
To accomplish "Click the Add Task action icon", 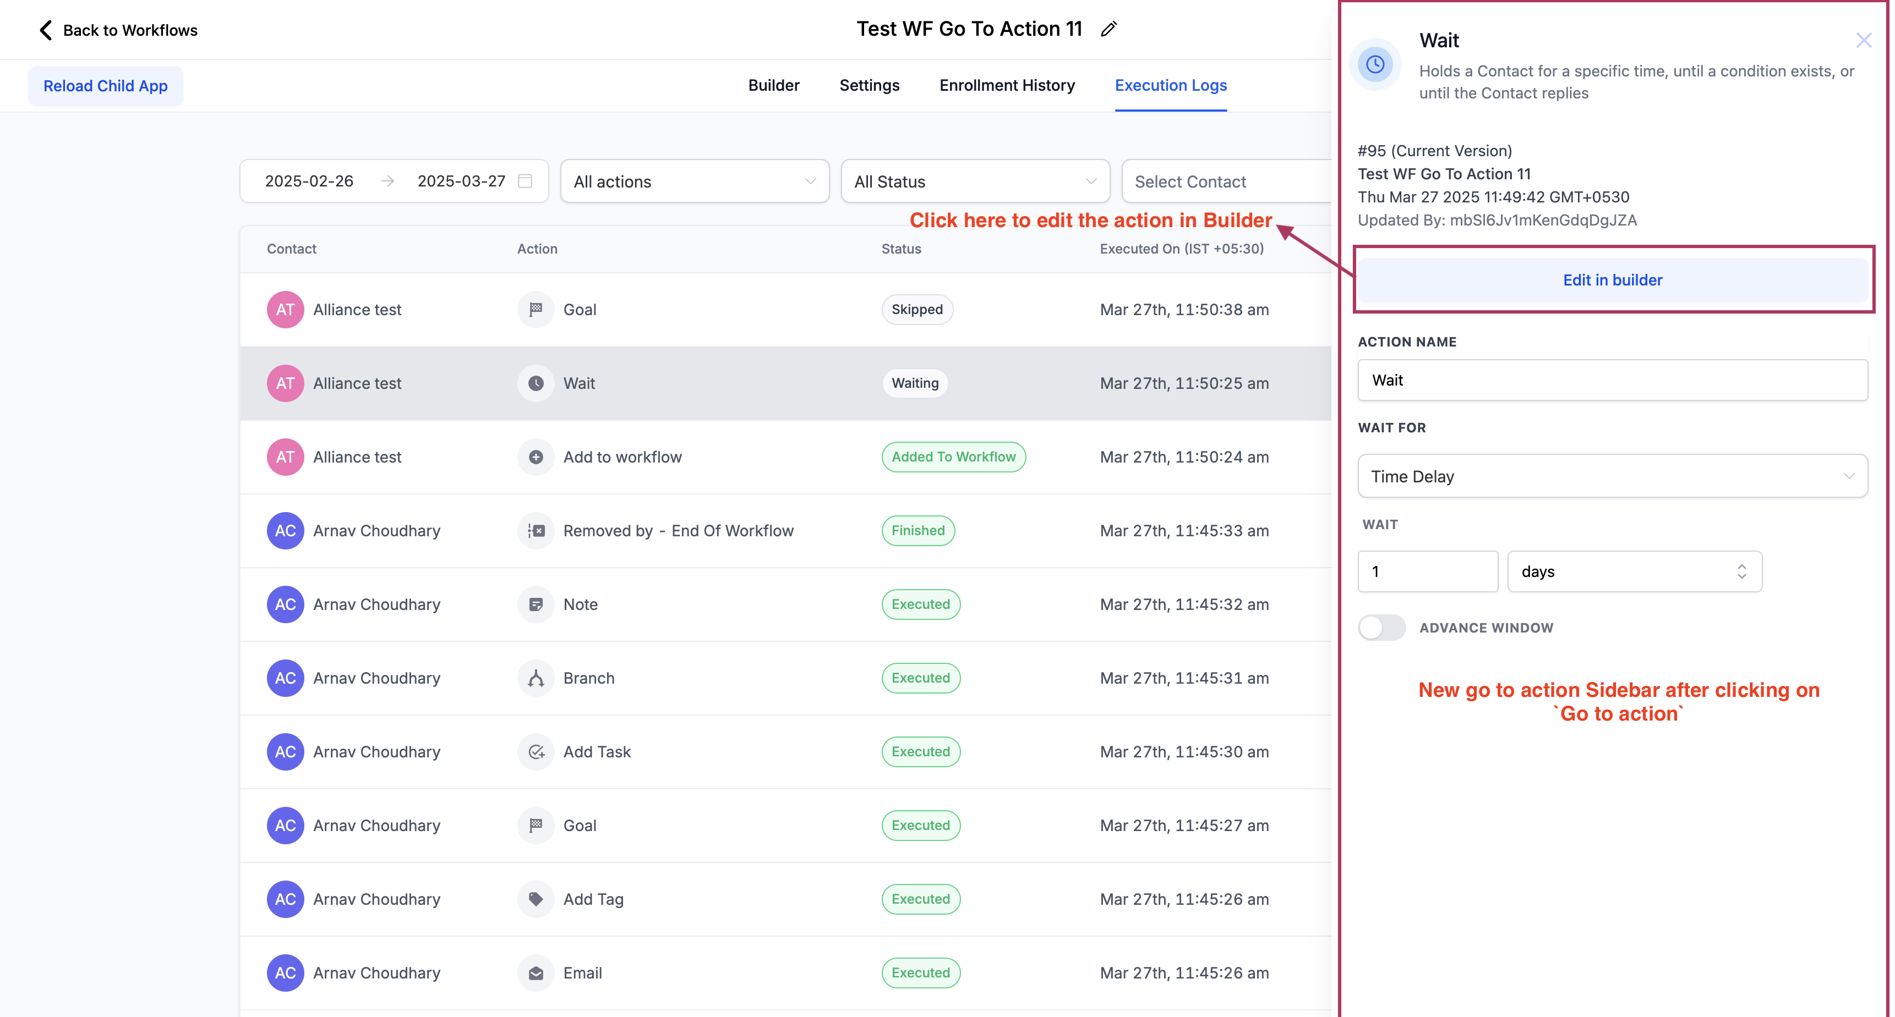I will [x=536, y=751].
